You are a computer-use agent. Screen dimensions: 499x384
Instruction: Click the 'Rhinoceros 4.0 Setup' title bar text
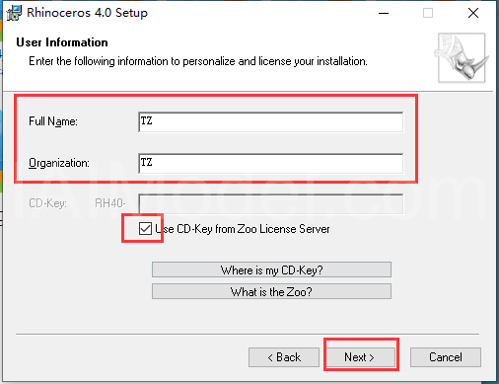pyautogui.click(x=87, y=13)
